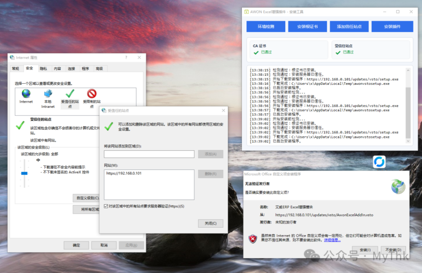Click the 13:38:15 根证书已安装 log line

click(x=283, y=70)
